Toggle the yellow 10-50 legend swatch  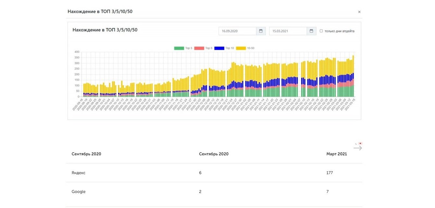tap(241, 48)
